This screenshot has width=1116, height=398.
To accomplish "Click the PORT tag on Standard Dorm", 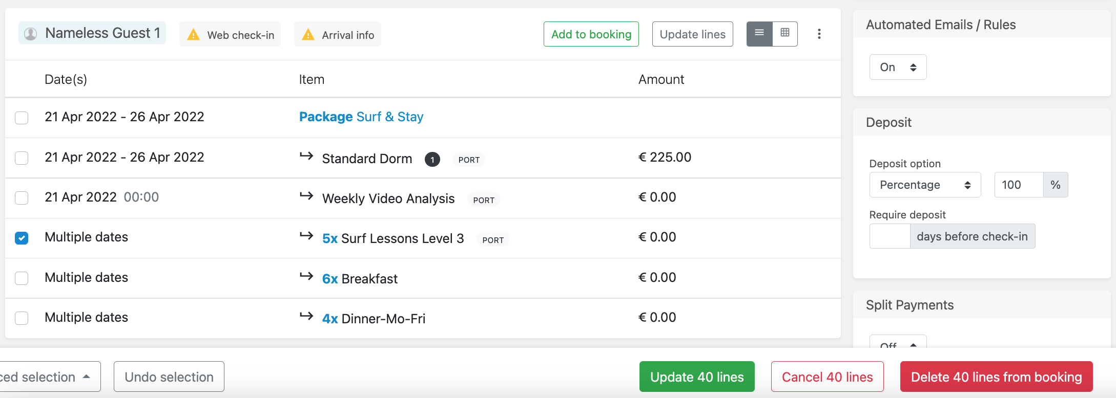I will (469, 160).
